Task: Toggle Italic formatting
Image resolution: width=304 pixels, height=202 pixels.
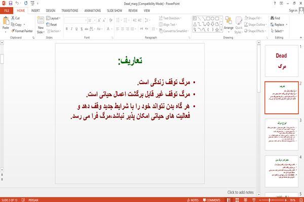Action: (x=71, y=29)
